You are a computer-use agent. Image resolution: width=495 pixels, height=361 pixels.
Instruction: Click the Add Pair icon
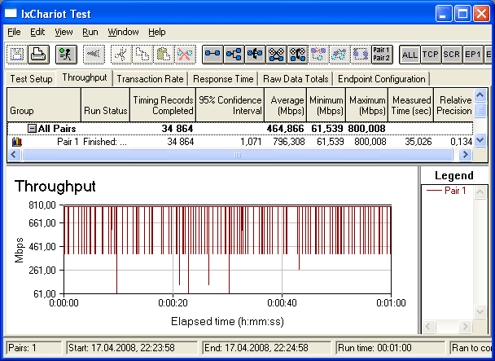pyautogui.click(x=212, y=55)
